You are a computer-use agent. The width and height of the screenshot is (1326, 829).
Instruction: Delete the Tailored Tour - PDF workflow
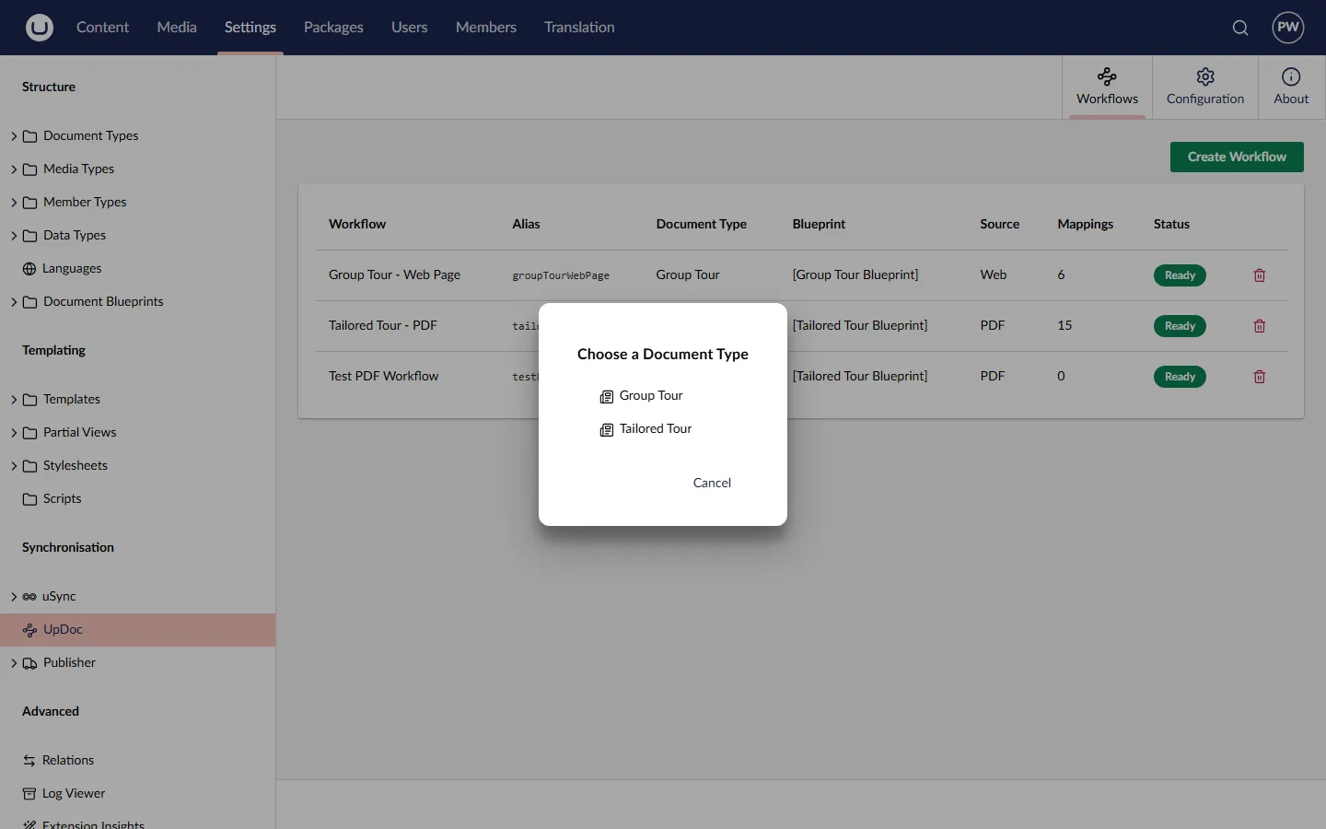tap(1260, 326)
